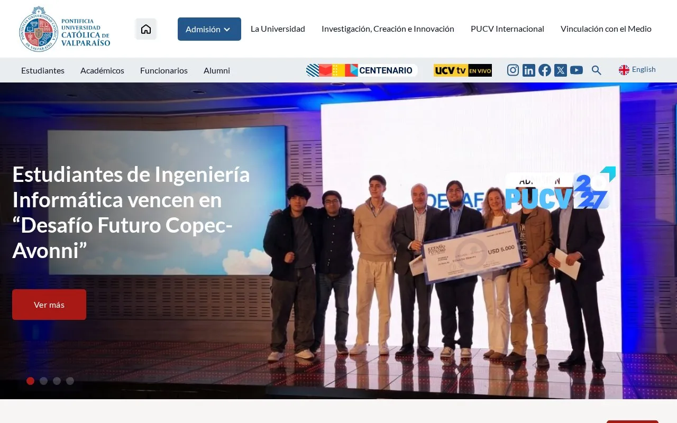Click the Admisión PUCV 2027 badge
Screen dimensions: 677x423
pos(560,188)
